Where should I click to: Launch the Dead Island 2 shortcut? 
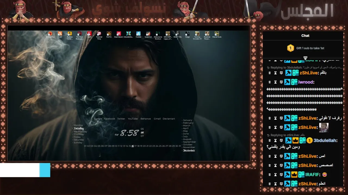(119, 35)
